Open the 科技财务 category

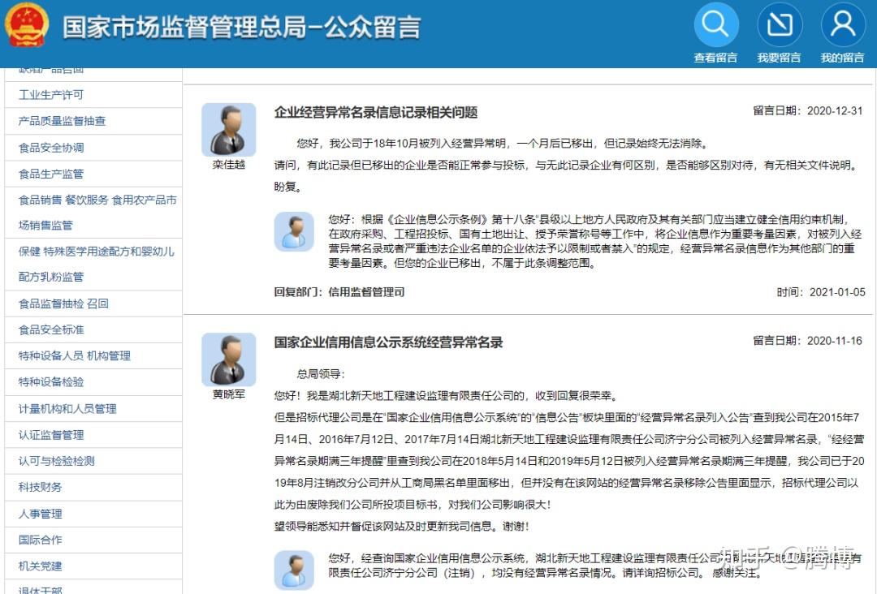click(x=41, y=487)
